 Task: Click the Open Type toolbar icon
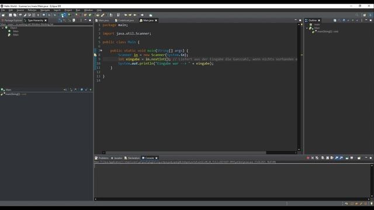tap(98, 15)
